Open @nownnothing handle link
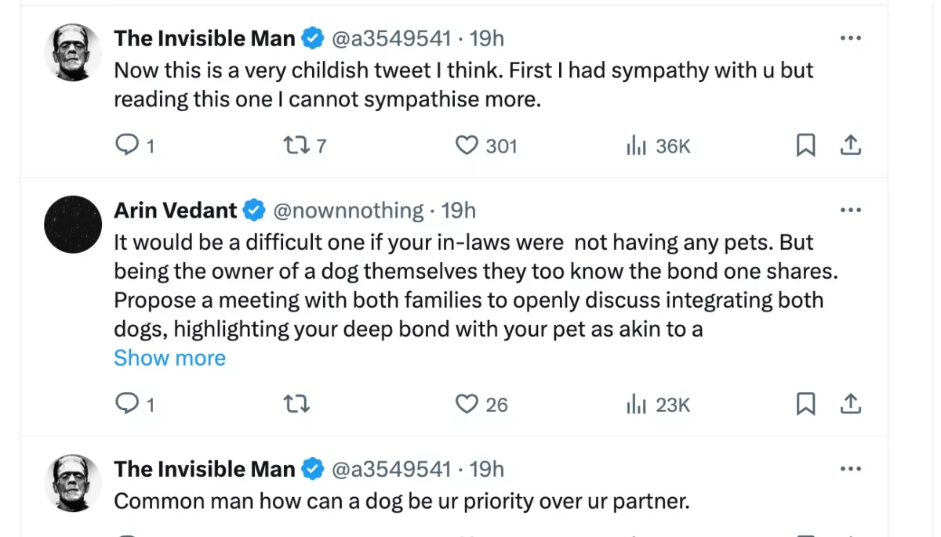The image size is (941, 537). [x=348, y=211]
